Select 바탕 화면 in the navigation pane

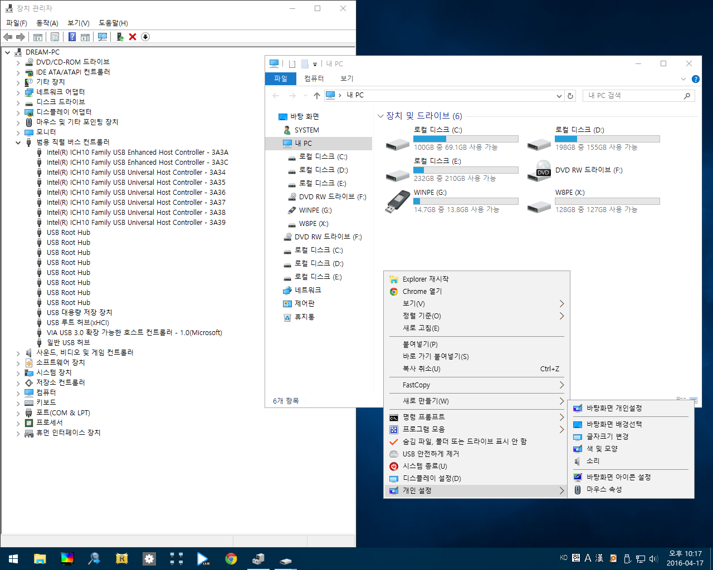click(305, 117)
